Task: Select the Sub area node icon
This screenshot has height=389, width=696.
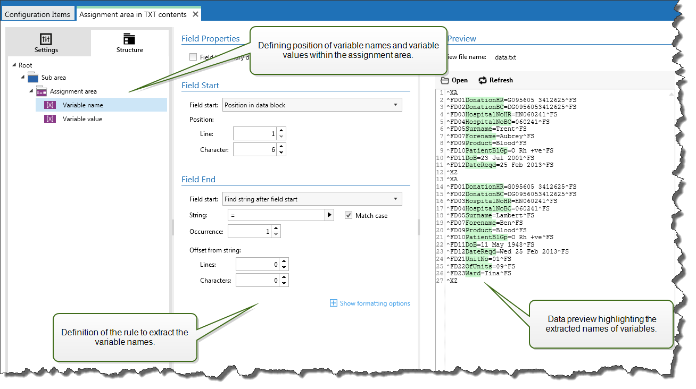Action: coord(32,77)
